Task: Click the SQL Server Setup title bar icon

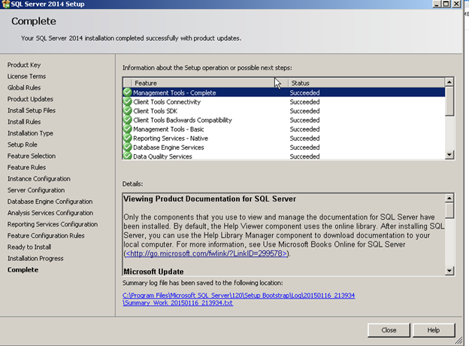Action: click(x=5, y=5)
